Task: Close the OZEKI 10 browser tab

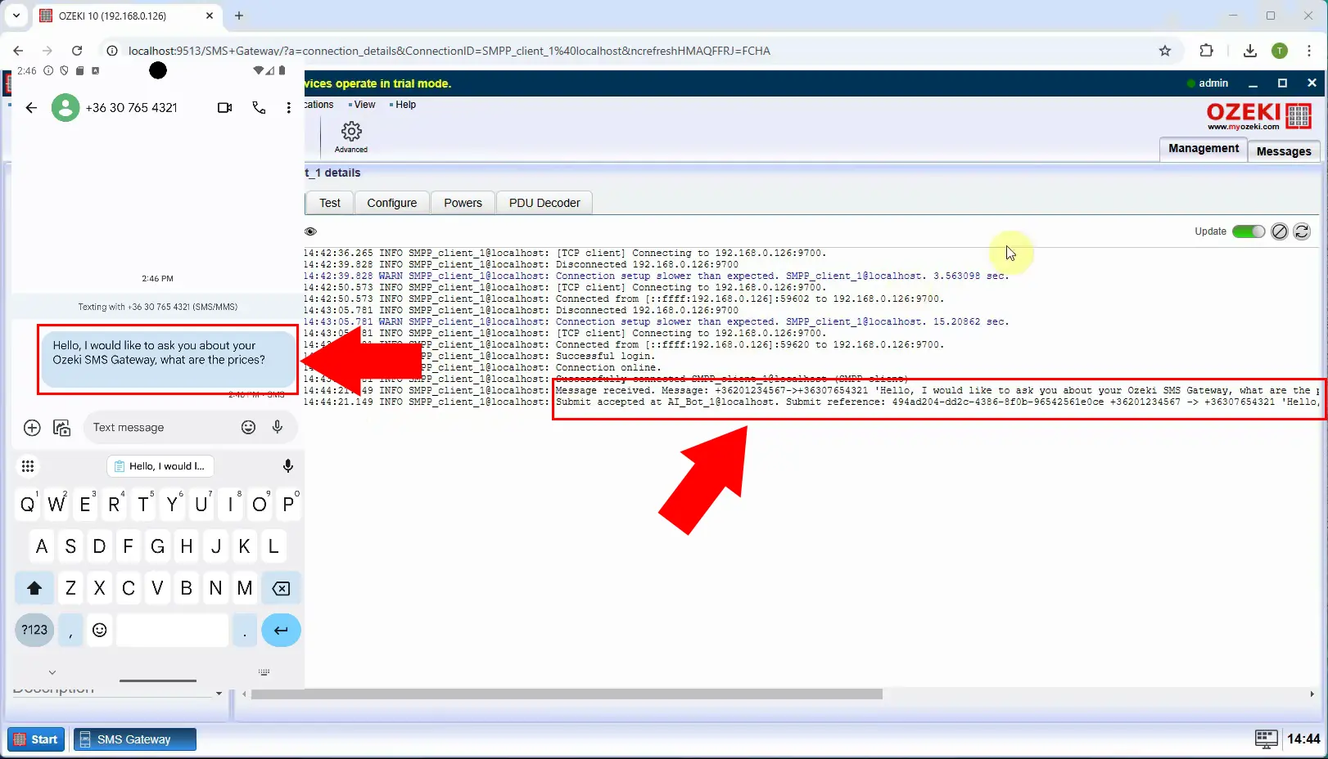Action: pos(210,16)
